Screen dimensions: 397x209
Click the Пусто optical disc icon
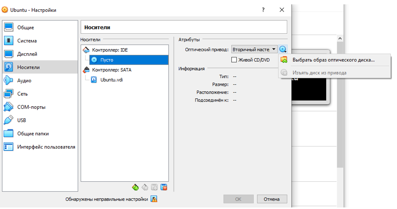(94, 60)
